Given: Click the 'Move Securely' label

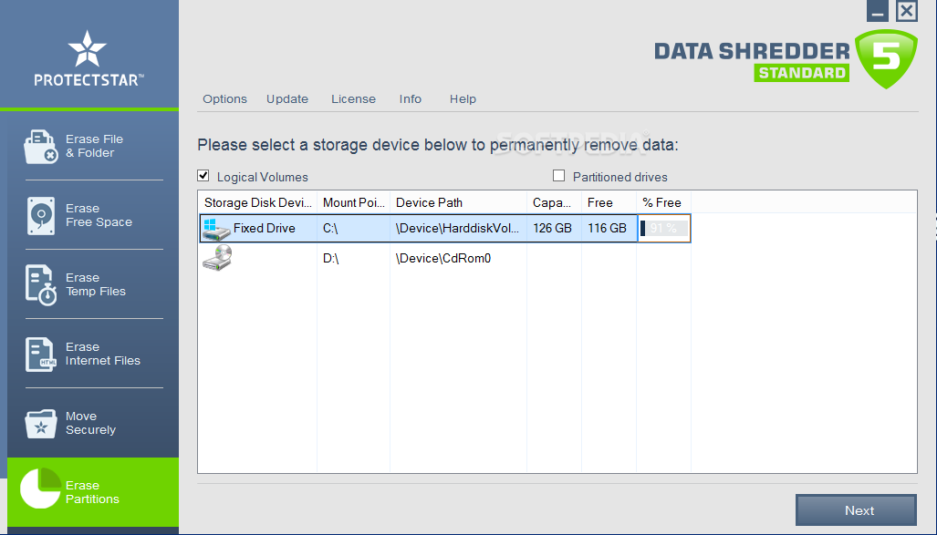Looking at the screenshot, I should (90, 423).
